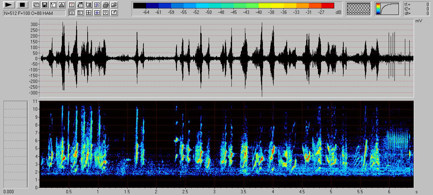Viewport: 433px width, 195px height.
Task: Click the copy windows icon beside Stop
Action: click(x=36, y=5)
